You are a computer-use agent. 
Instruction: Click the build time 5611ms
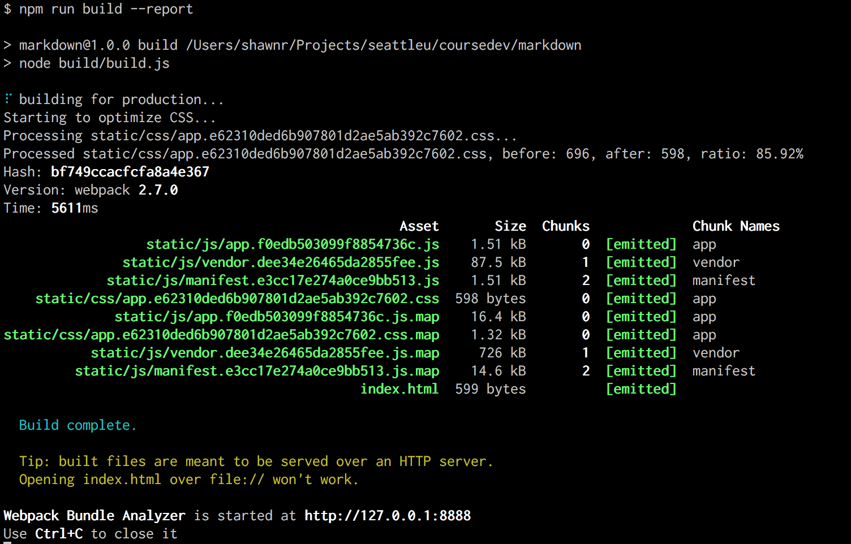[x=74, y=208]
